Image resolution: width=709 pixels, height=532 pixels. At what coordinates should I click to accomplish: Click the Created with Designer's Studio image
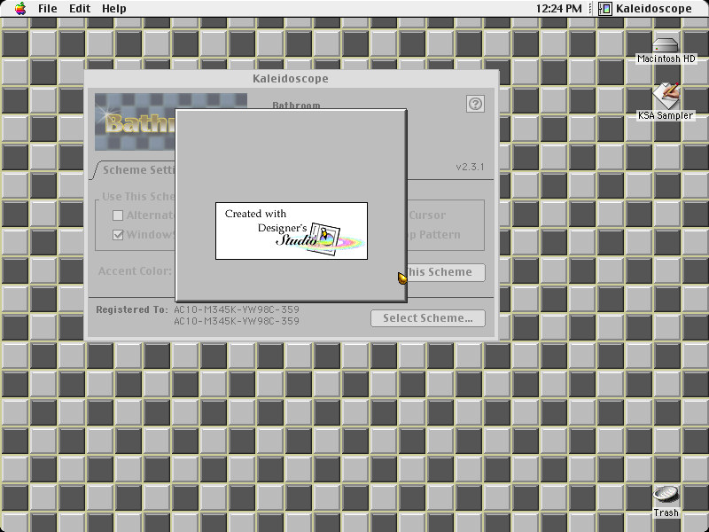292,231
